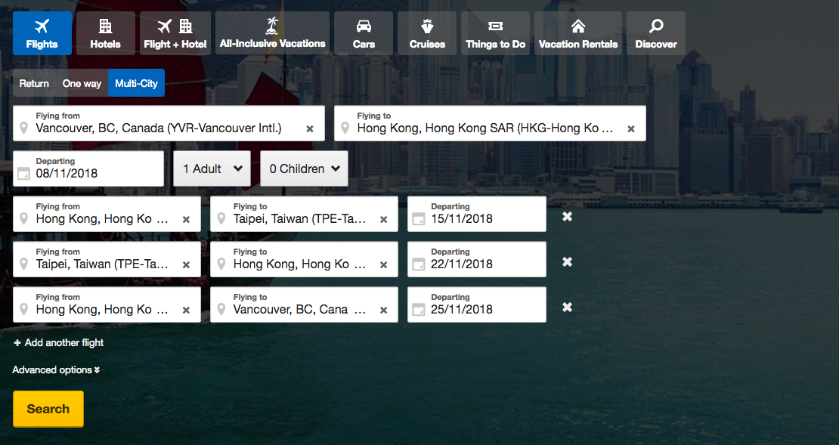Image resolution: width=839 pixels, height=445 pixels.
Task: Click 'Add another flight' link
Action: [59, 343]
